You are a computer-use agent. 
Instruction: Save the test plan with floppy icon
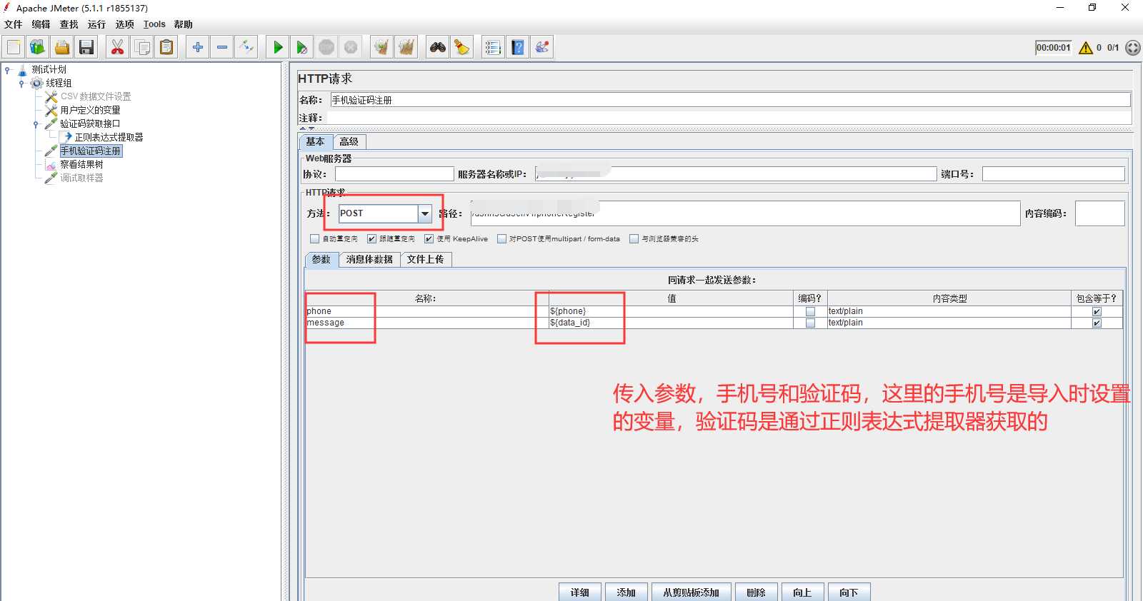[x=86, y=48]
